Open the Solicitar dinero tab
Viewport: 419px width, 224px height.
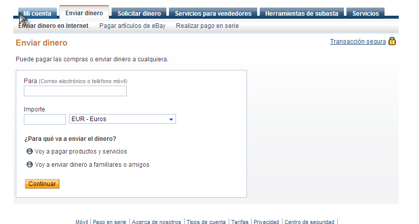tap(139, 14)
